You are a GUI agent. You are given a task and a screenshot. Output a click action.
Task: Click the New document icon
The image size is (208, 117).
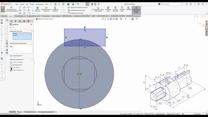(59, 4)
